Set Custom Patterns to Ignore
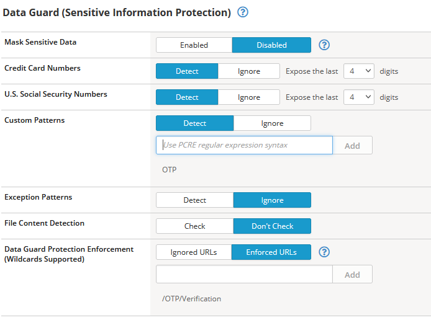Screen dimensions: 431x328 272,123
